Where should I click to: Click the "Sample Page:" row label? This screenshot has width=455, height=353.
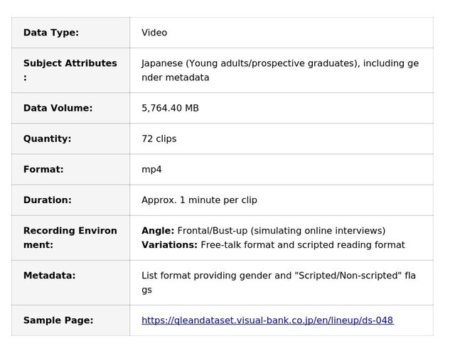point(58,320)
